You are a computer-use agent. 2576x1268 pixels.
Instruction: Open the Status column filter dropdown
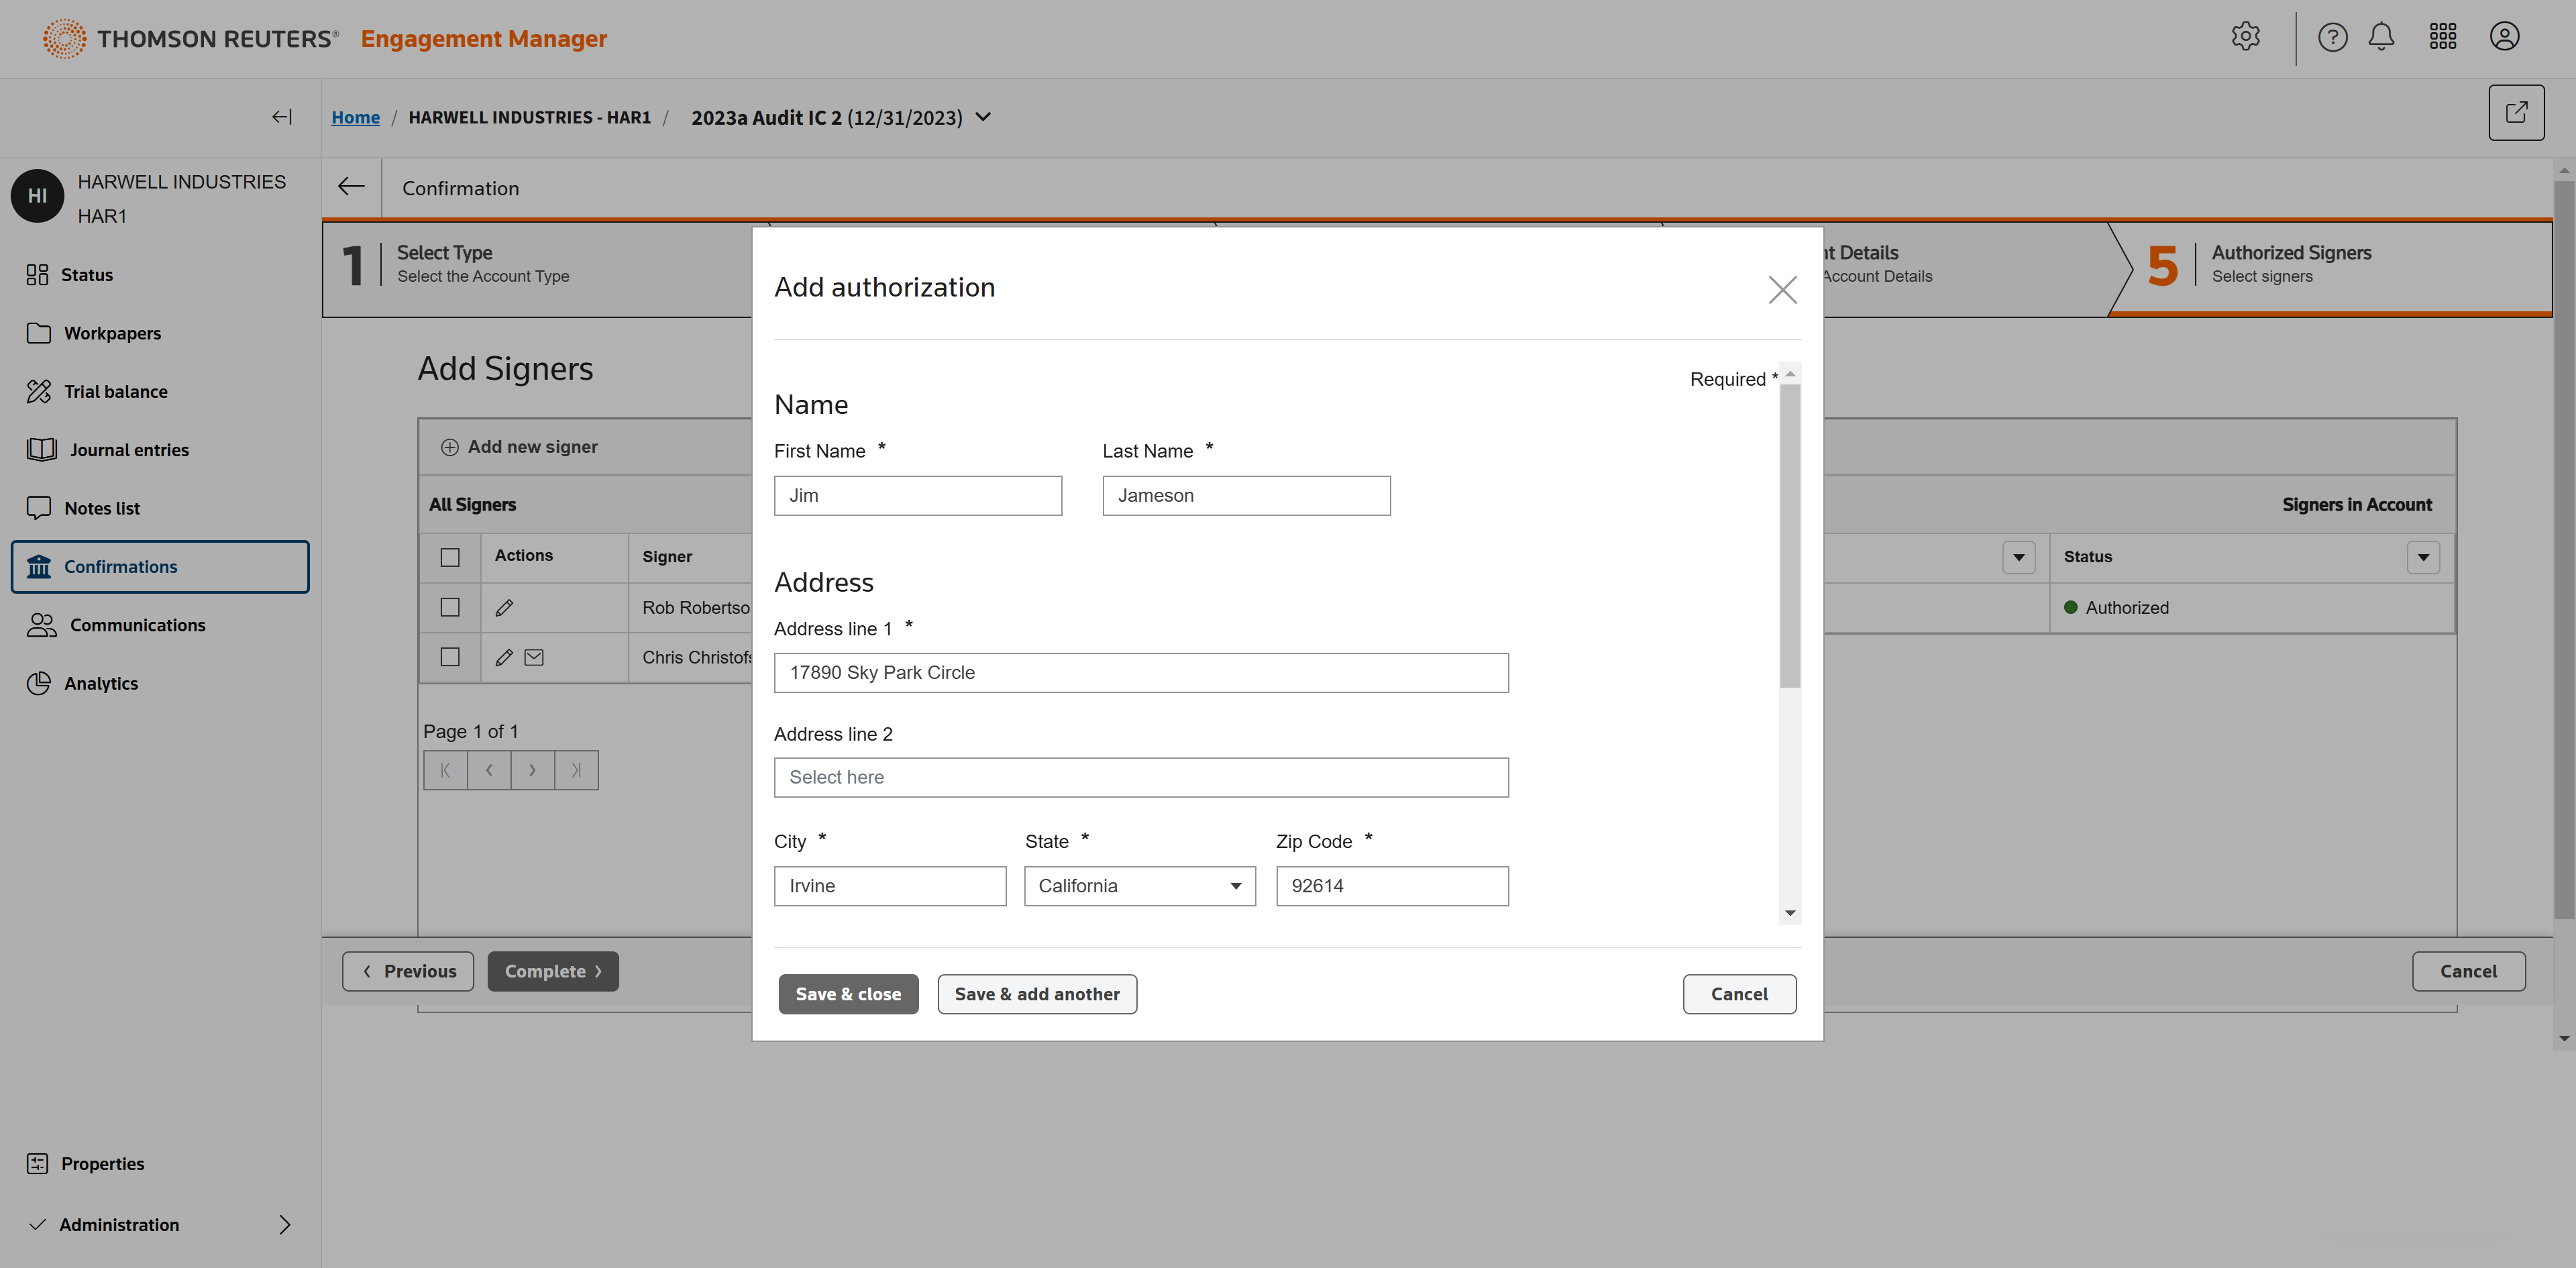pyautogui.click(x=2423, y=557)
